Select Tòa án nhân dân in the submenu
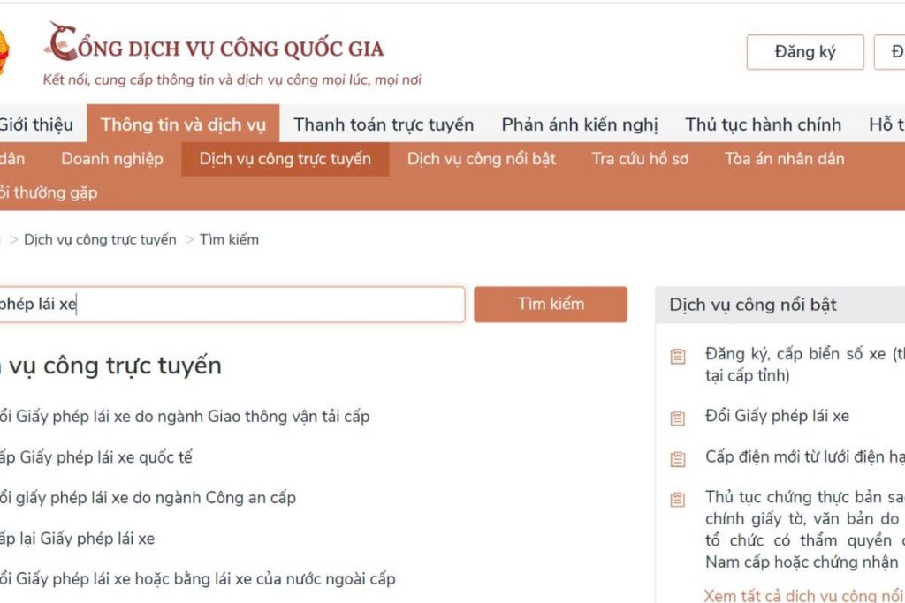905x603 pixels. pyautogui.click(x=785, y=159)
